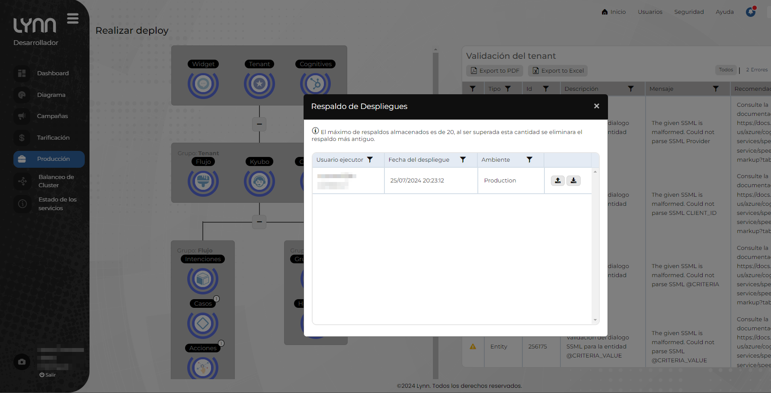Click the Flujo node icon
Viewport: 771px width, 393px height.
point(203,182)
